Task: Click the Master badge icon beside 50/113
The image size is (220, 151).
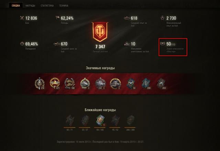Action: (x=163, y=44)
